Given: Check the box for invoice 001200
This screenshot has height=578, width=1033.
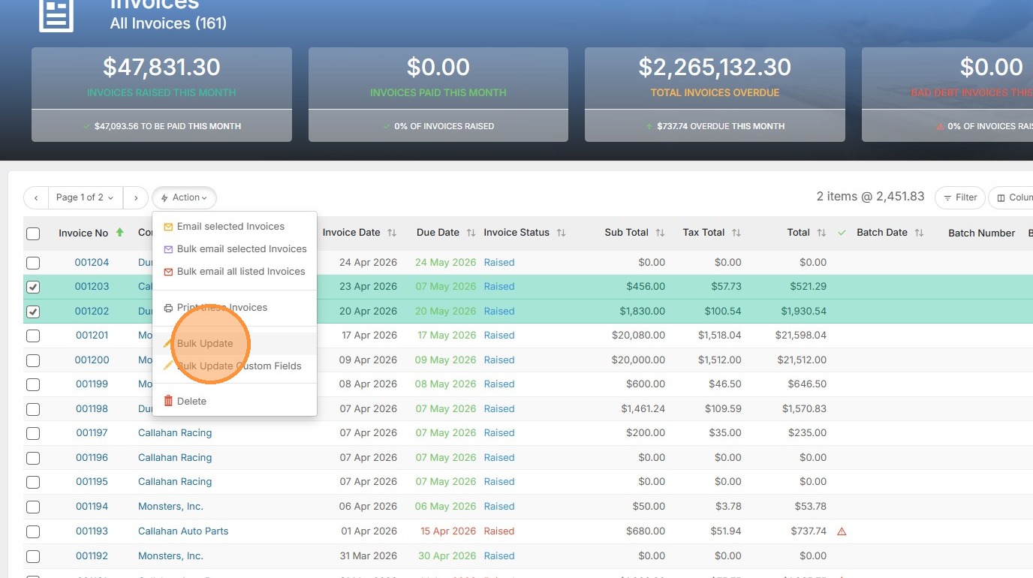Looking at the screenshot, I should (33, 360).
